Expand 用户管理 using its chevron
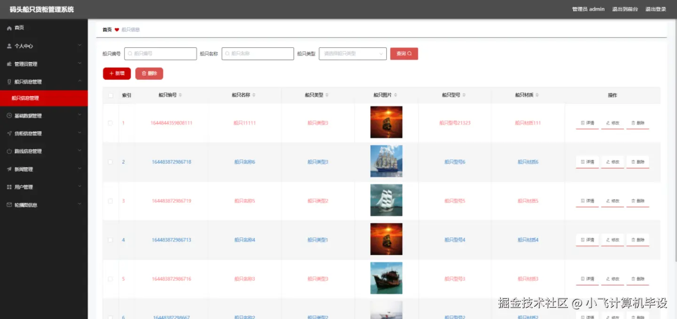Image resolution: width=677 pixels, height=319 pixels. pos(79,187)
